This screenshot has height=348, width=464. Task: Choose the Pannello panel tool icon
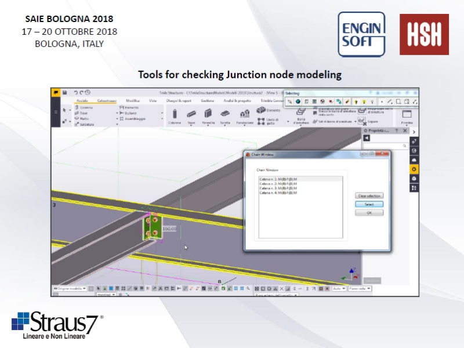(x=208, y=114)
